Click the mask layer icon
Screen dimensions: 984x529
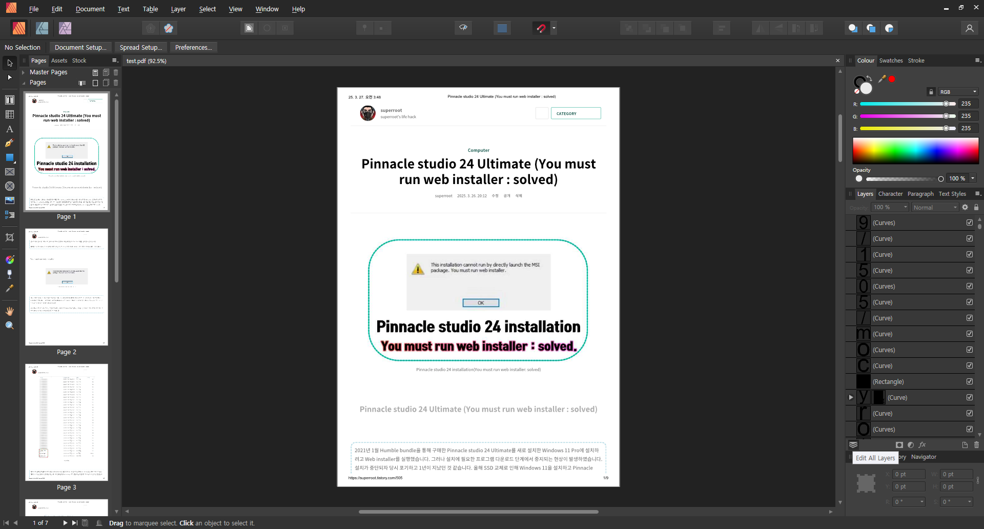click(x=899, y=445)
